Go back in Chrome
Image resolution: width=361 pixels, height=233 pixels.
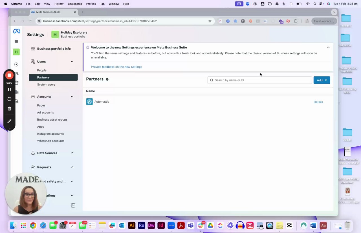(x=15, y=21)
